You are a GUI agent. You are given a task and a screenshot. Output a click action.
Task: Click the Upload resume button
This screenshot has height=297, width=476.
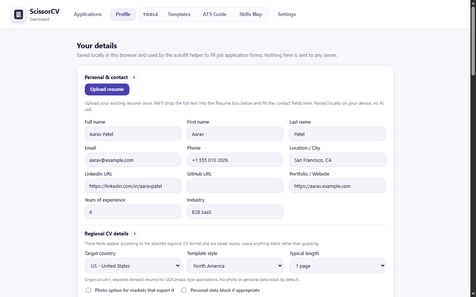[107, 89]
